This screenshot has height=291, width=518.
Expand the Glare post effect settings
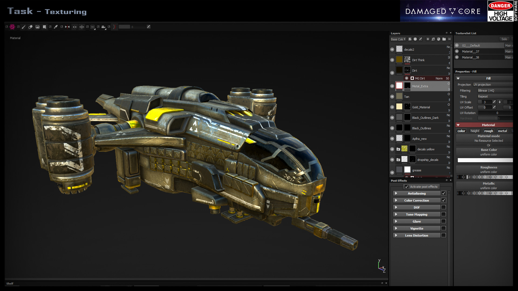pyautogui.click(x=396, y=221)
